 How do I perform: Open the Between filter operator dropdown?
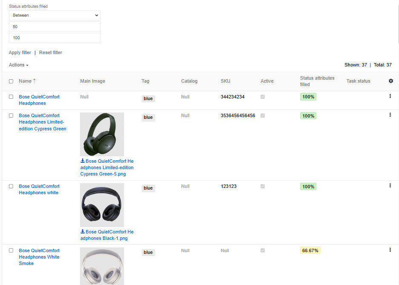pos(55,15)
